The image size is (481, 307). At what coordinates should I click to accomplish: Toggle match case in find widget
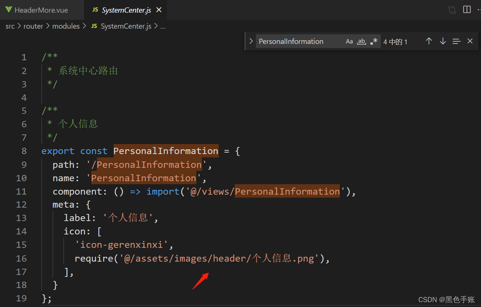pyautogui.click(x=349, y=41)
